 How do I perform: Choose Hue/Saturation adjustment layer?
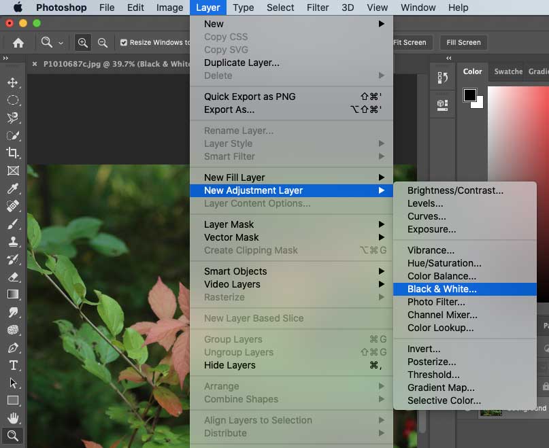[x=465, y=263]
